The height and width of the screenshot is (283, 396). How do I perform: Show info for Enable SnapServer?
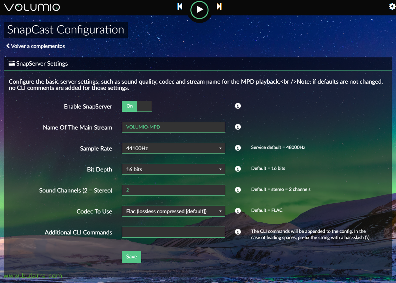click(238, 106)
